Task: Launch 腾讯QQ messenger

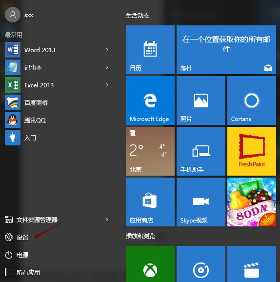Action: (57, 120)
